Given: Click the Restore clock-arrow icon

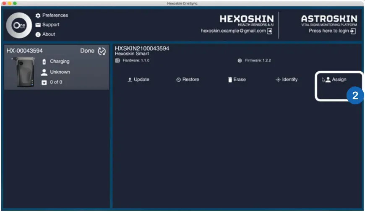Looking at the screenshot, I should click(179, 80).
